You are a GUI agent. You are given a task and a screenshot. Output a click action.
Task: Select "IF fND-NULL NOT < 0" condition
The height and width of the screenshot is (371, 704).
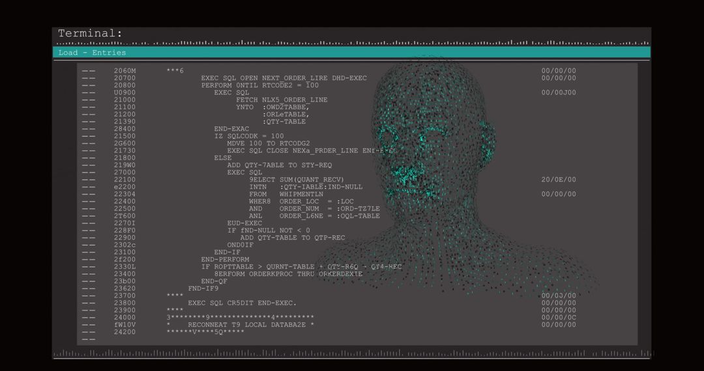(x=269, y=230)
